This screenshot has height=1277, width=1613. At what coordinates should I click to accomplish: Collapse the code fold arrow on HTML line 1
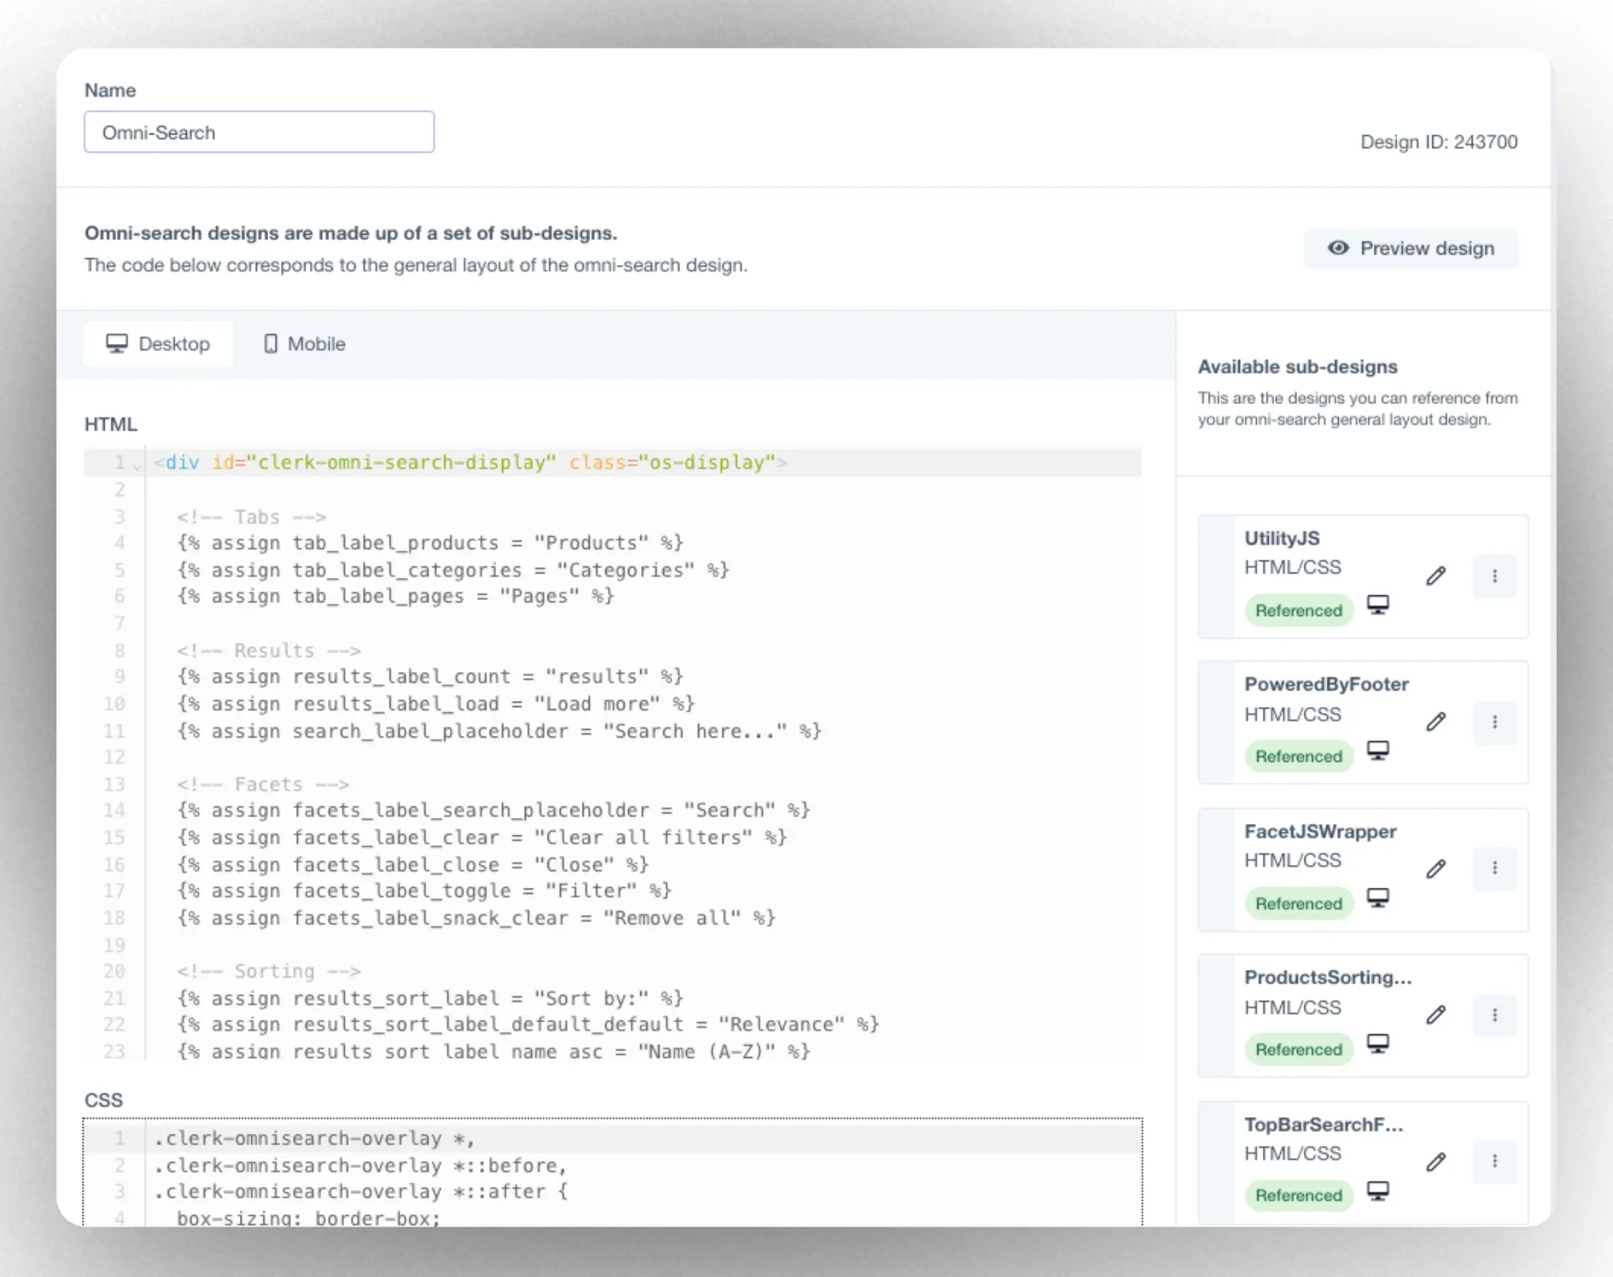tap(137, 466)
